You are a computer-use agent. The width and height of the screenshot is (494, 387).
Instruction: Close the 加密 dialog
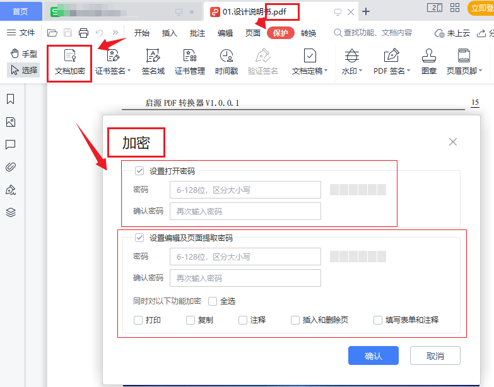453,142
